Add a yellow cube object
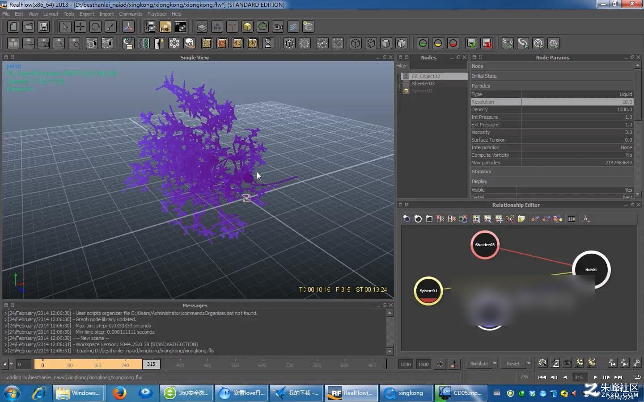Image resolution: width=644 pixels, height=402 pixels. point(247,27)
